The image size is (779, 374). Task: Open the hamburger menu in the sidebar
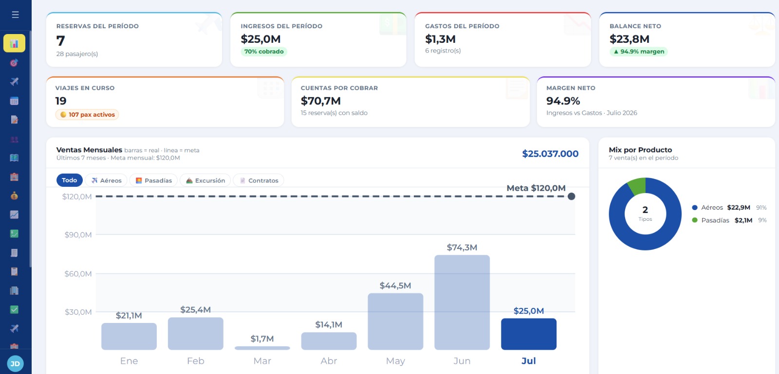pyautogui.click(x=15, y=15)
